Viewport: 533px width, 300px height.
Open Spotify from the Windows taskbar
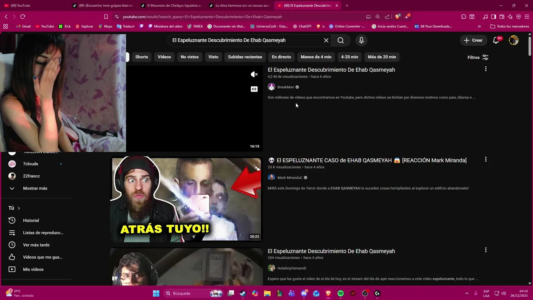340,293
